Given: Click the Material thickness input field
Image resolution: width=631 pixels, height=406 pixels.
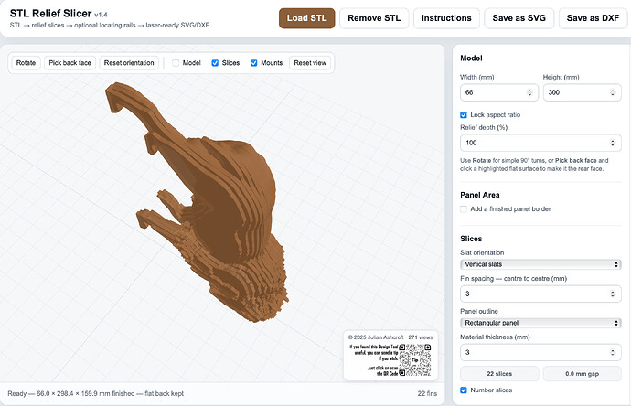Looking at the screenshot, I should 540,352.
